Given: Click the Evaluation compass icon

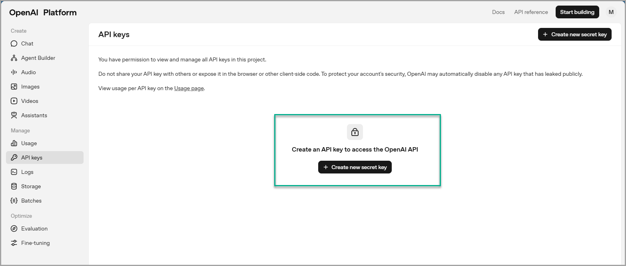Looking at the screenshot, I should point(14,229).
